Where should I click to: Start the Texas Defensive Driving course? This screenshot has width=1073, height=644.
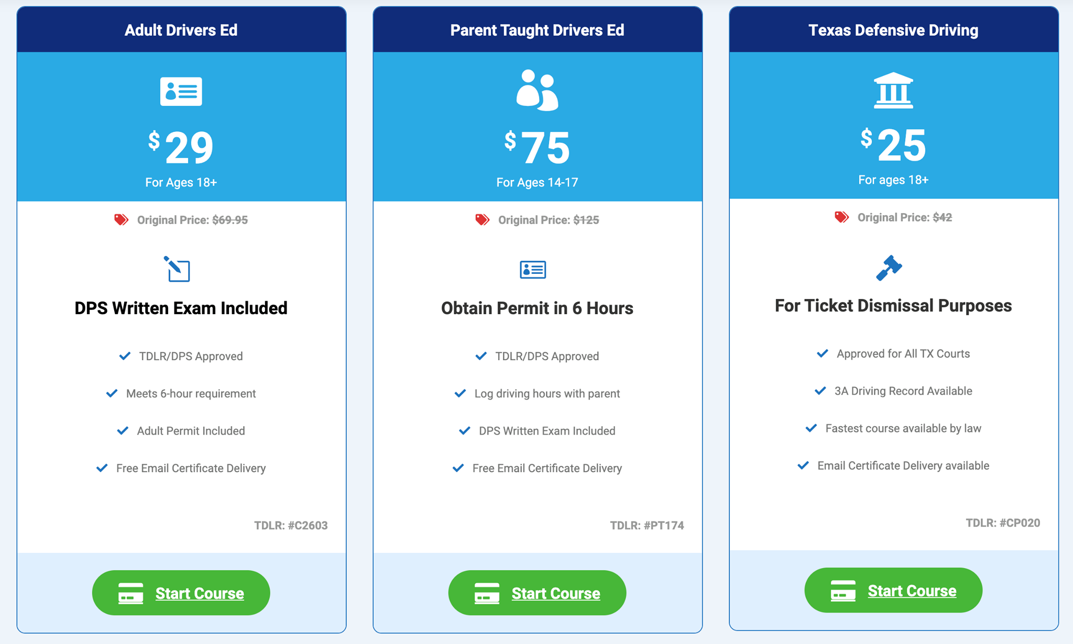coord(893,590)
